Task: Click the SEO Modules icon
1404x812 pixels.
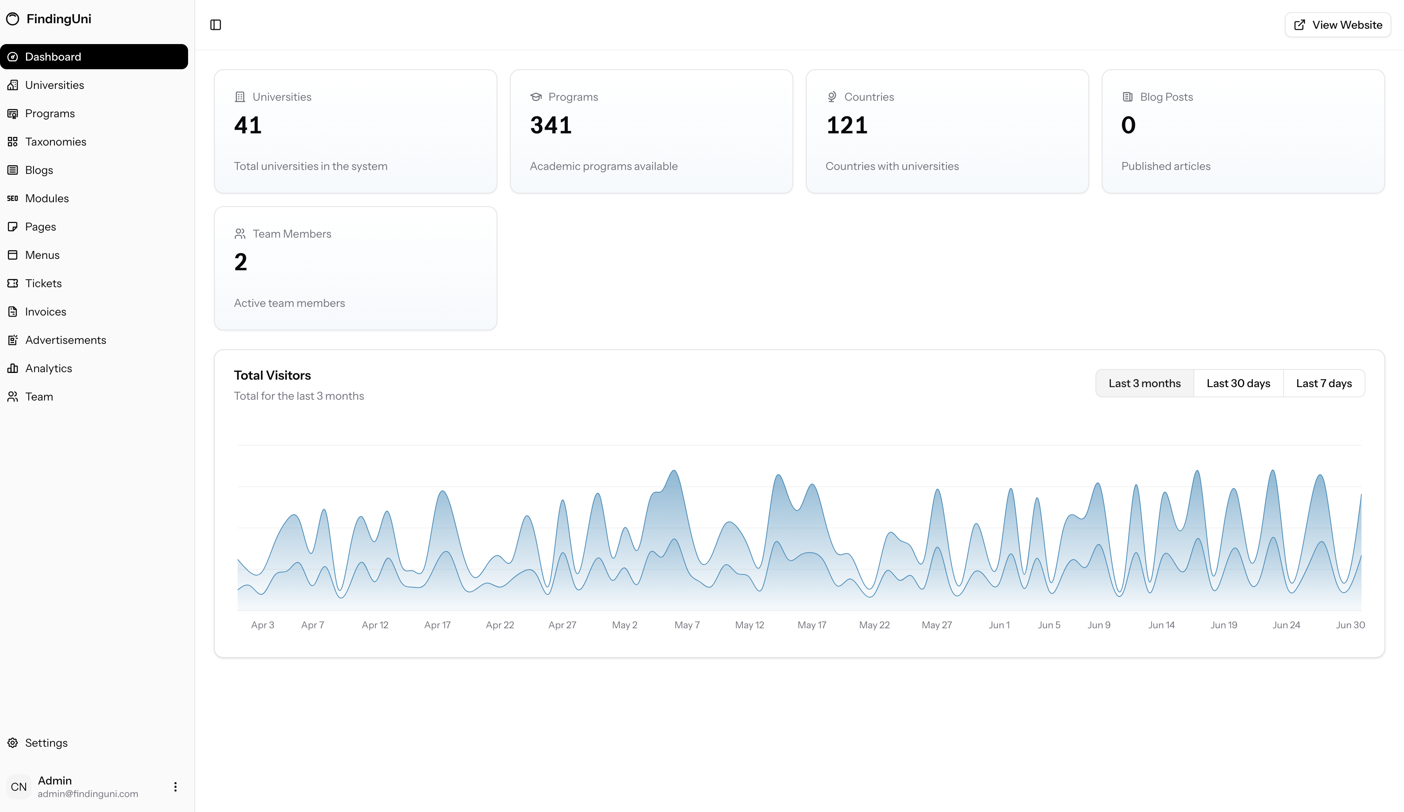Action: click(13, 198)
